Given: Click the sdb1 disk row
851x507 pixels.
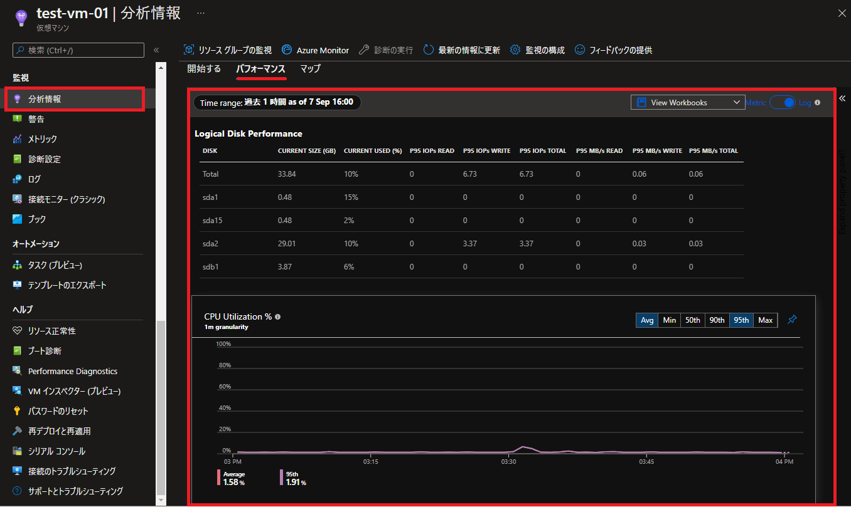Looking at the screenshot, I should (x=471, y=267).
